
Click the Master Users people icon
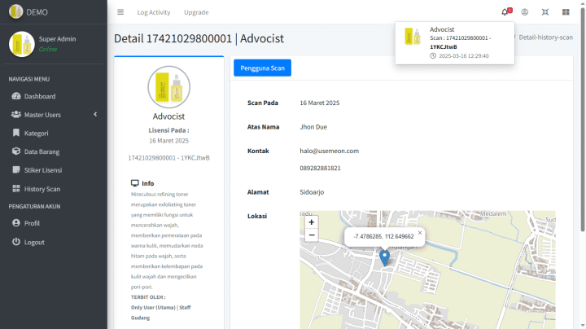coord(16,114)
